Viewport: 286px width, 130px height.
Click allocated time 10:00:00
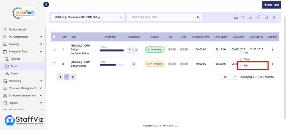pos(201,64)
